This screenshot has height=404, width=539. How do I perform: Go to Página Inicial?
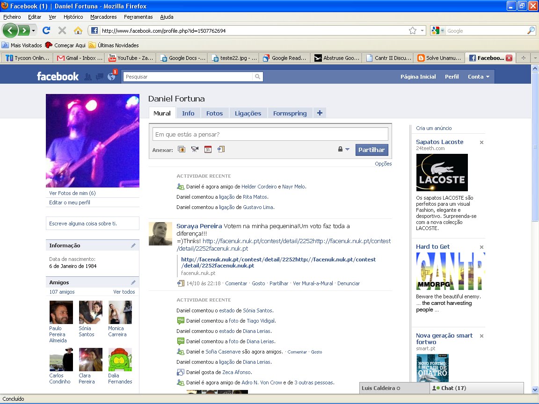418,77
